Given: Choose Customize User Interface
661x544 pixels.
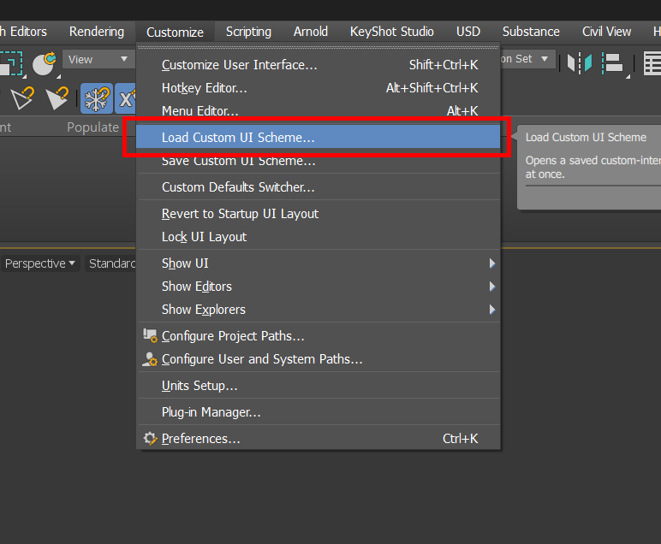Looking at the screenshot, I should point(319,65).
